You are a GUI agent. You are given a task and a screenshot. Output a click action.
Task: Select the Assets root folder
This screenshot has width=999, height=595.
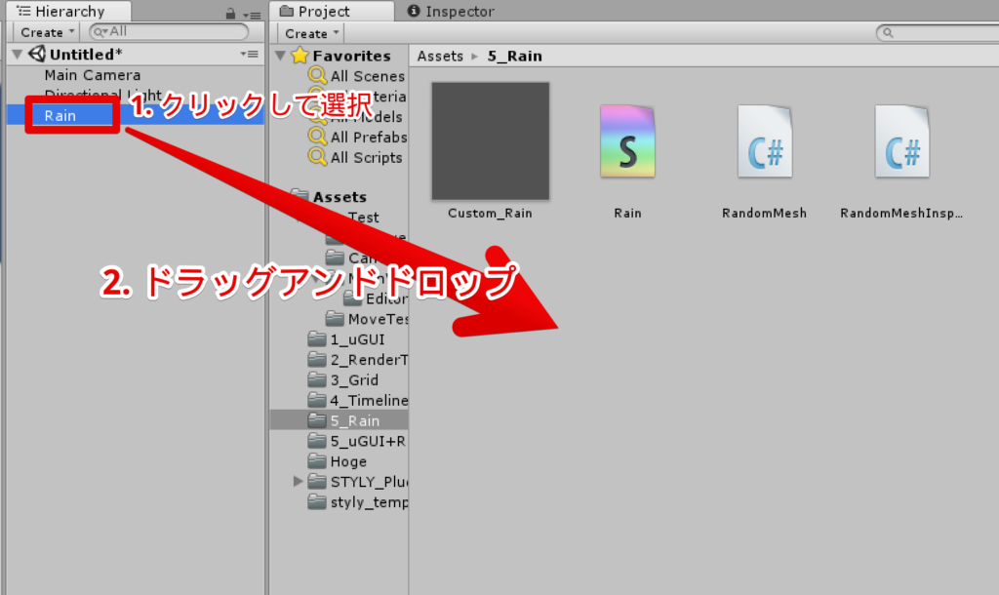[340, 197]
